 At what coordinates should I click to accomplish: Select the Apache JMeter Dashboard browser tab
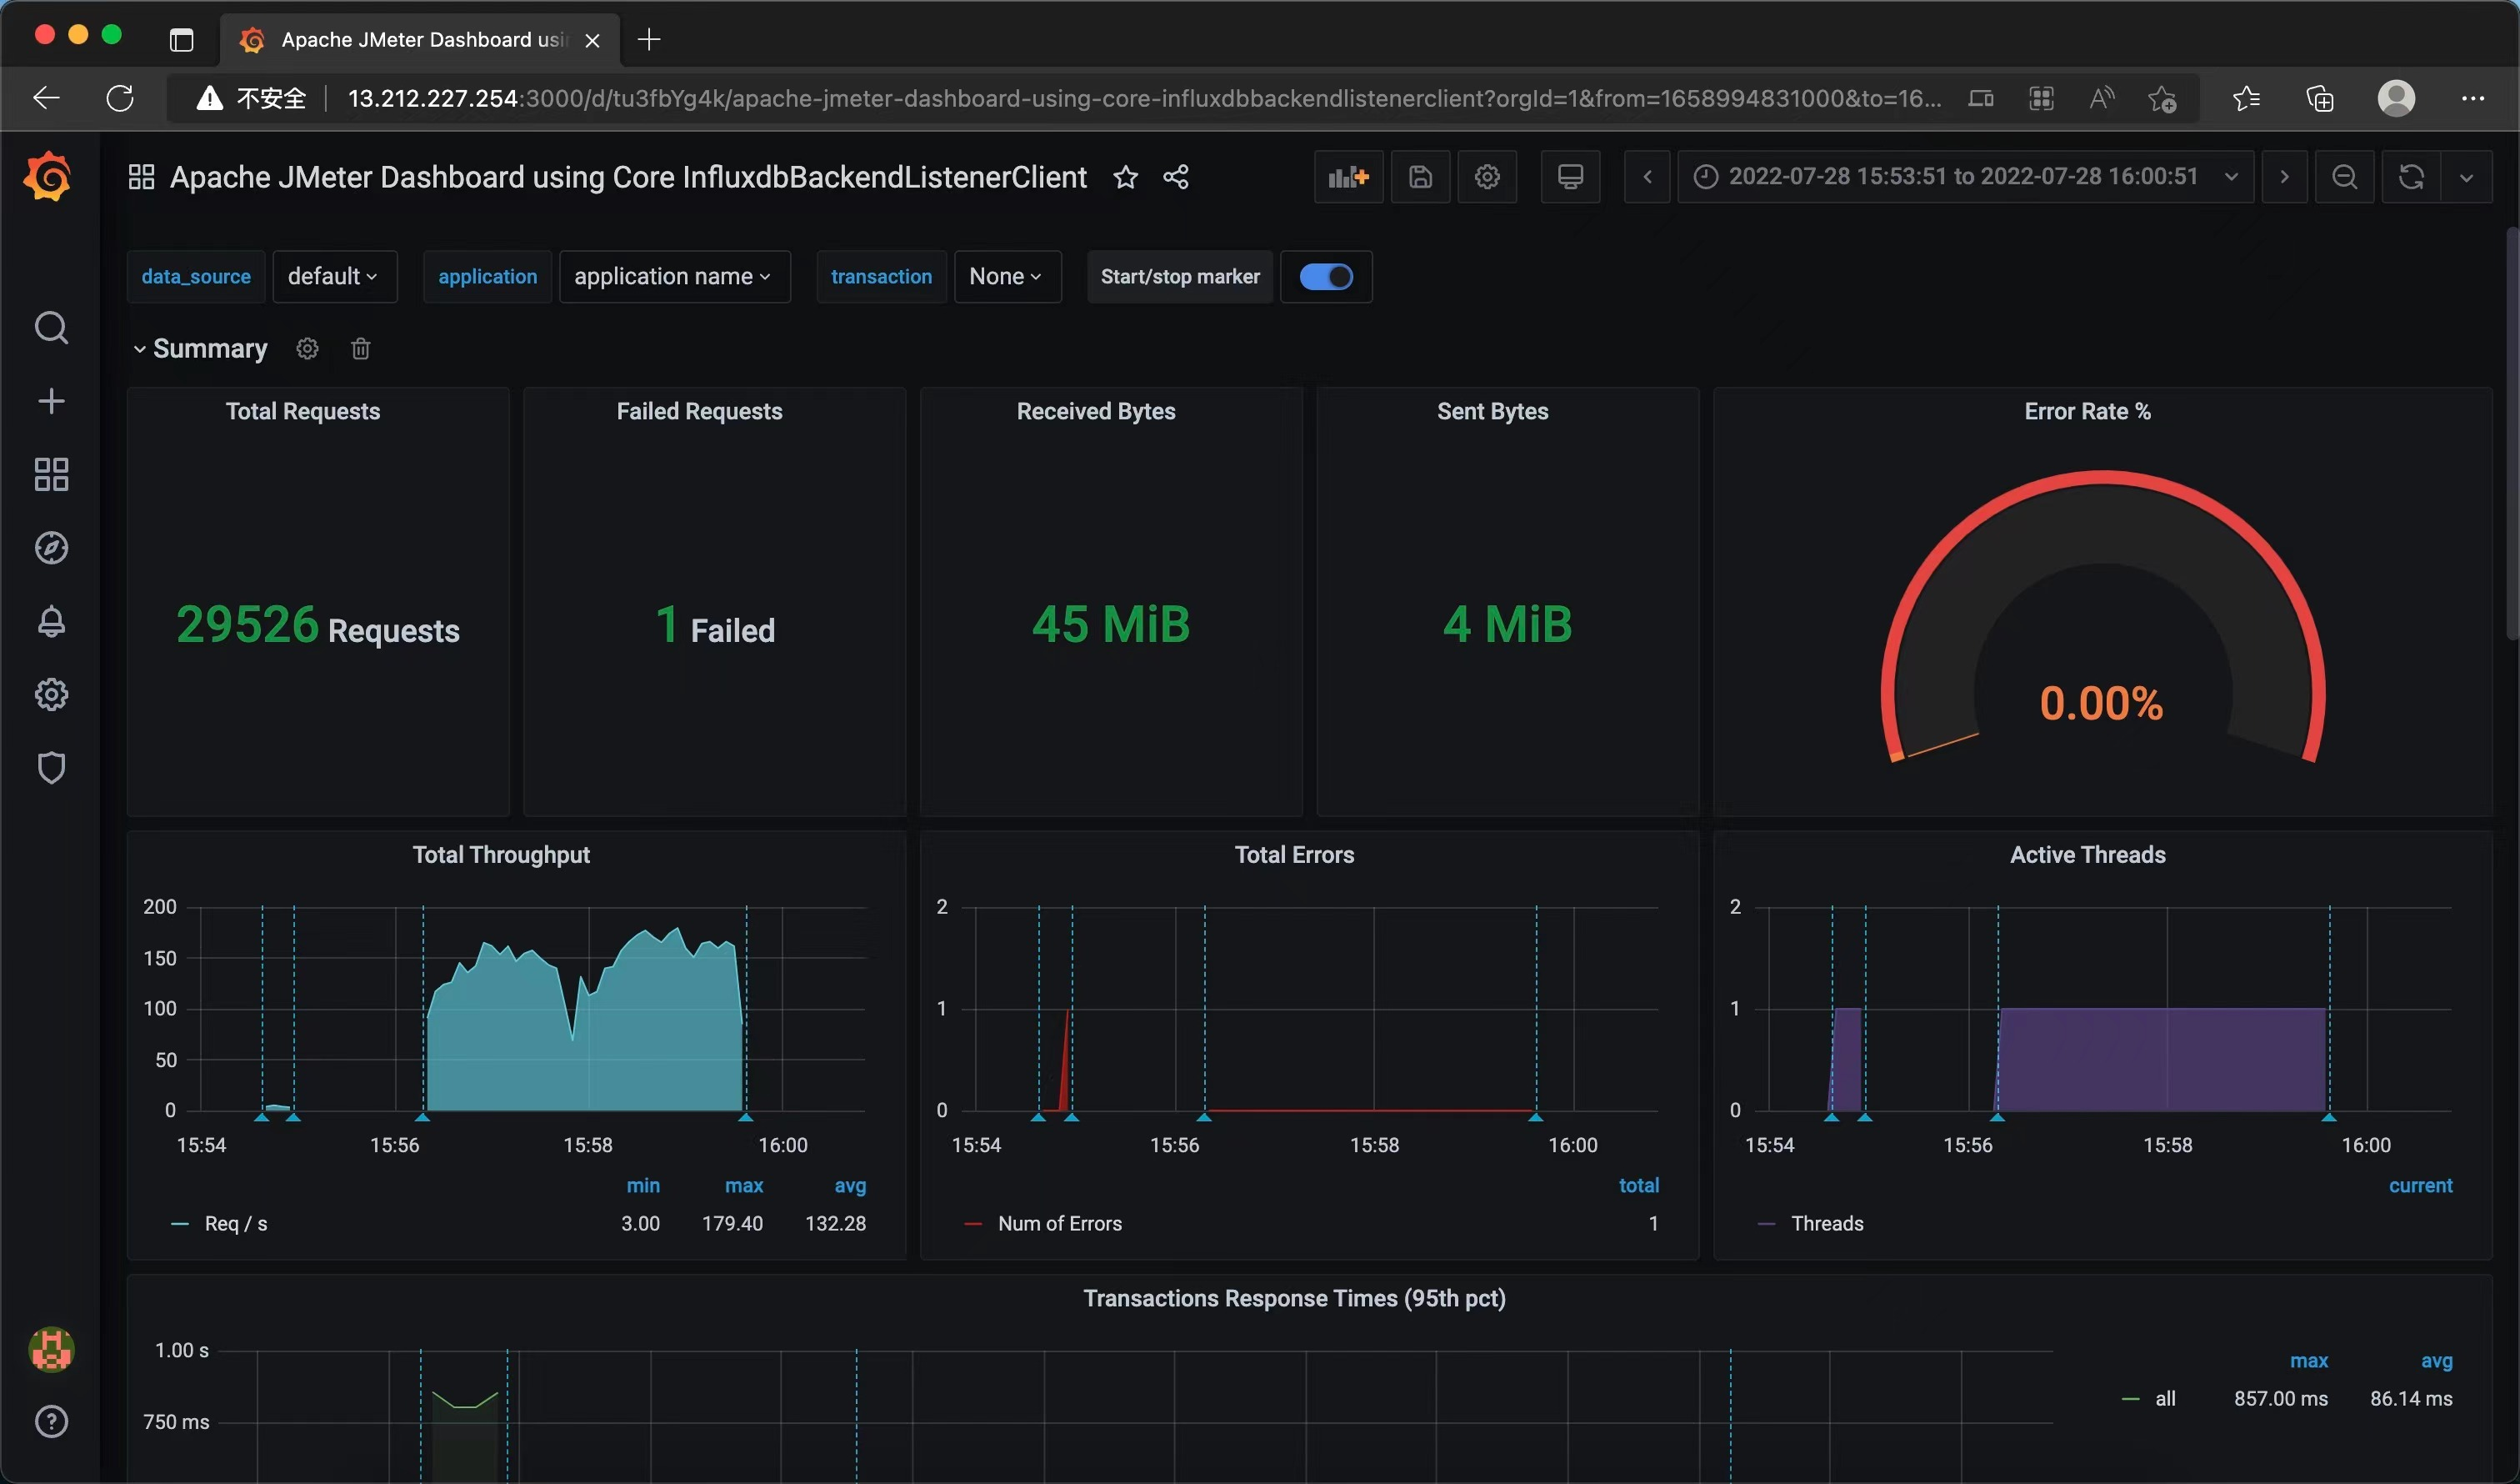click(x=420, y=40)
